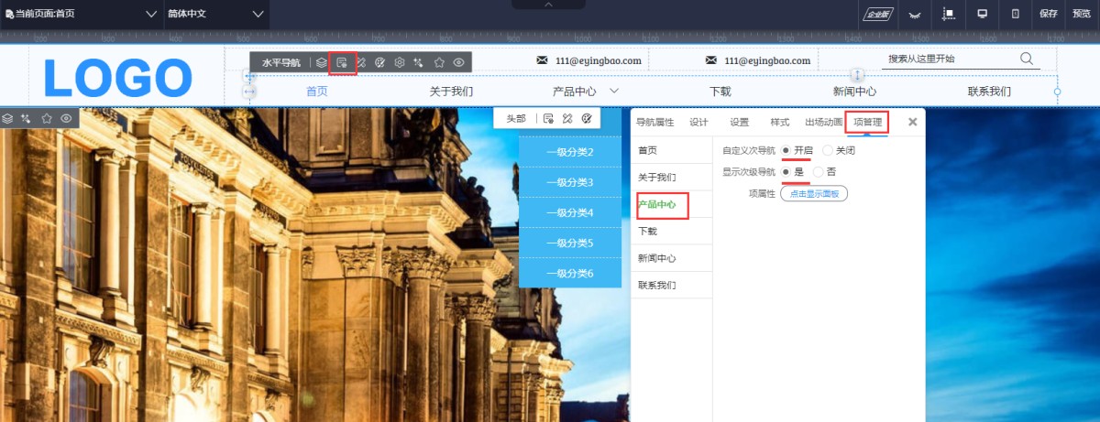
Task: Open the 简体中文 language dropdown
Action: [x=216, y=14]
